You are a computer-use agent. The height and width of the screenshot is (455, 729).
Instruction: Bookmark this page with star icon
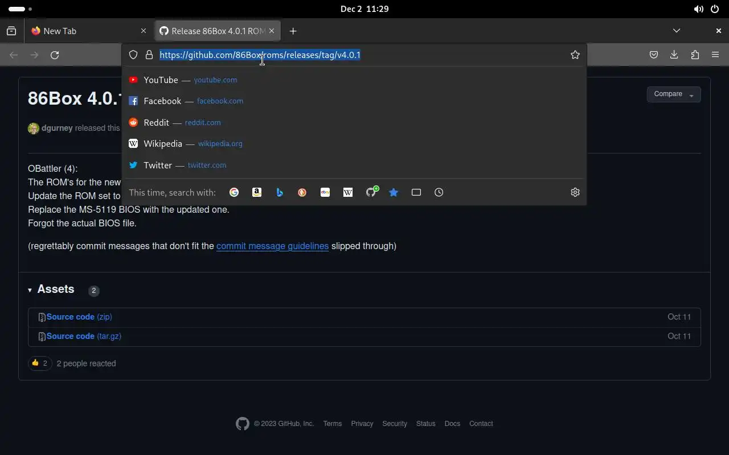[575, 55]
